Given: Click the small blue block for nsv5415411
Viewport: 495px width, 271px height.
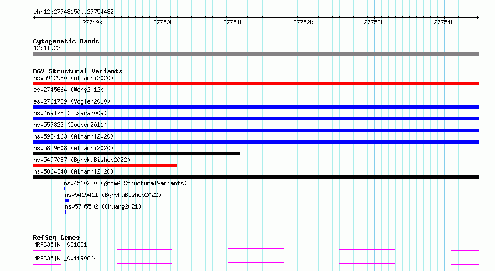Looking at the screenshot, I should click(x=67, y=200).
